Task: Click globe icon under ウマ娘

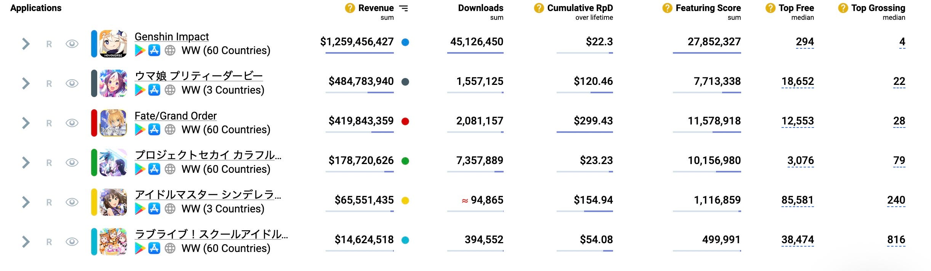Action: (170, 90)
